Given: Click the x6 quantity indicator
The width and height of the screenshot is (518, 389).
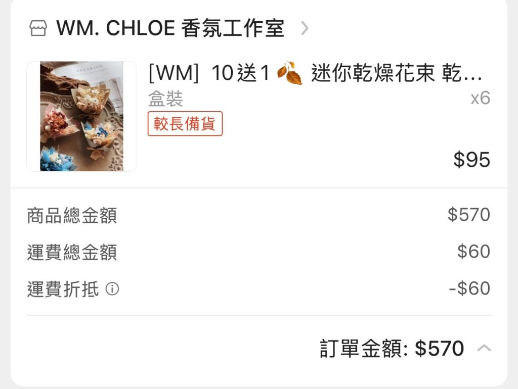Looking at the screenshot, I should point(481,98).
